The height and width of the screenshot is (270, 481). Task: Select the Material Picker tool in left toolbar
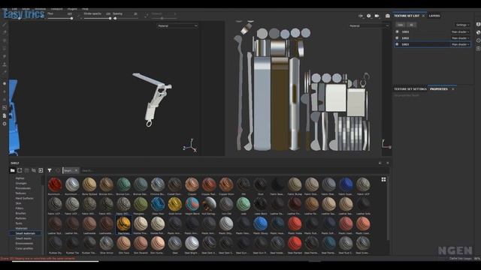pyautogui.click(x=5, y=73)
